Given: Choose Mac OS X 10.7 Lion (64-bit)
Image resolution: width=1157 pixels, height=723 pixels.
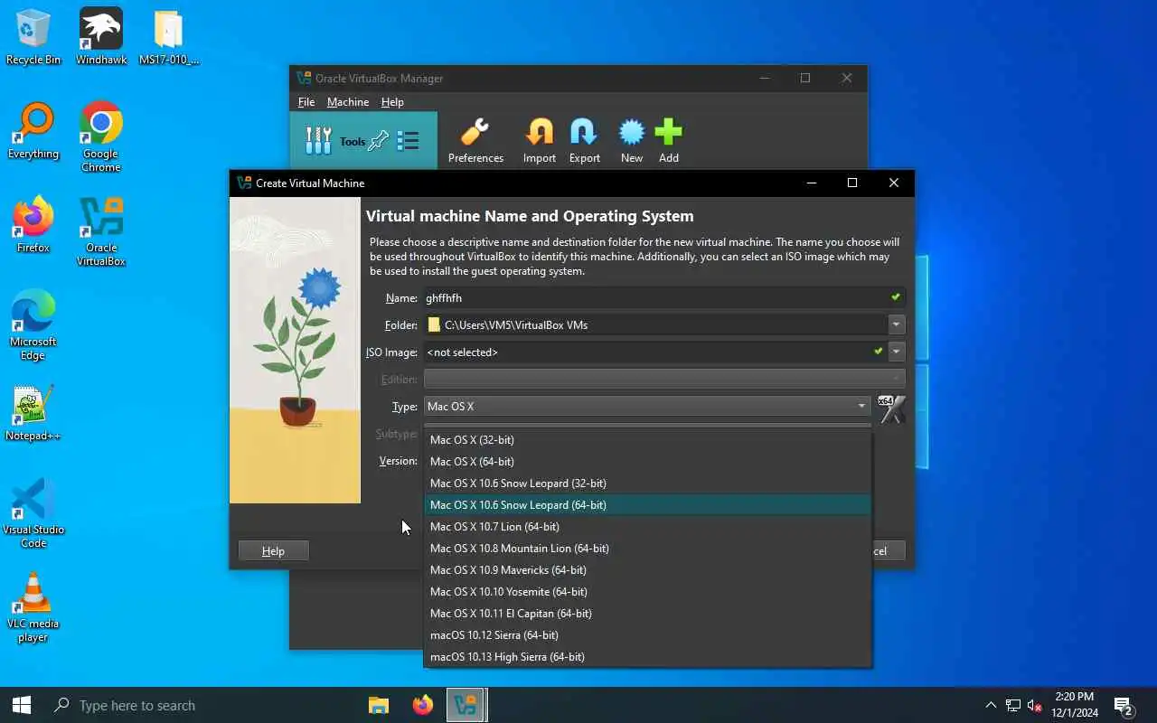Looking at the screenshot, I should click(x=647, y=526).
